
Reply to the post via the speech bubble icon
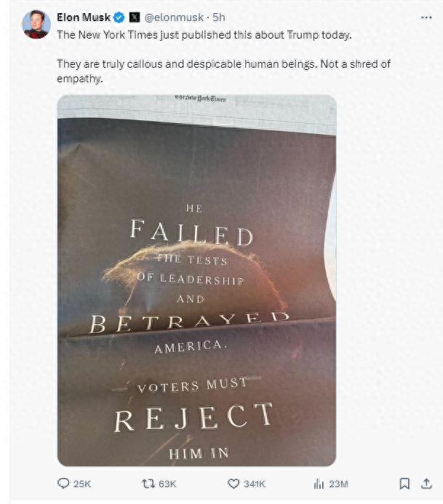click(63, 484)
